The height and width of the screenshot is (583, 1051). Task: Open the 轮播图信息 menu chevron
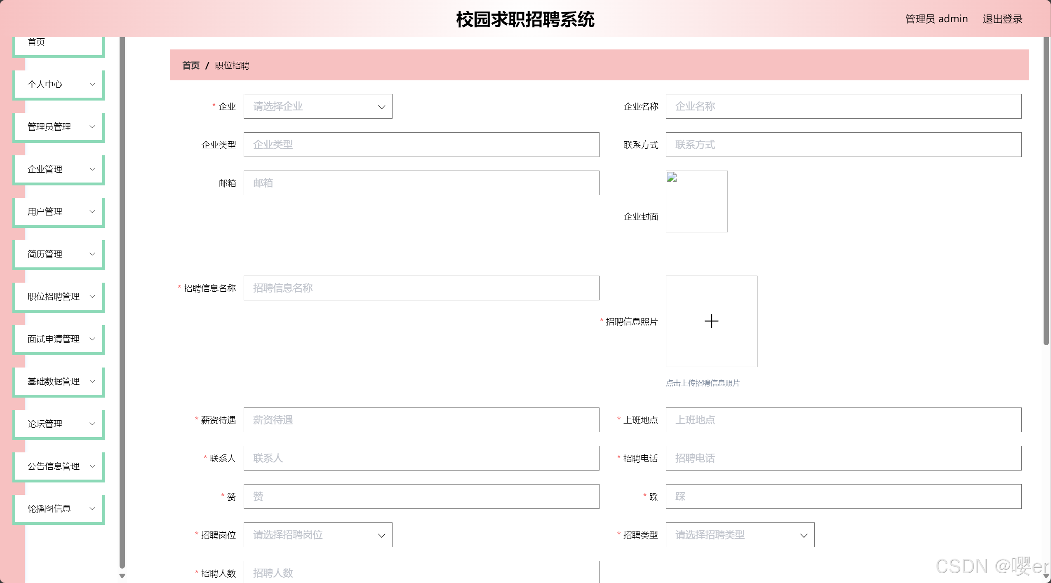pyautogui.click(x=92, y=509)
